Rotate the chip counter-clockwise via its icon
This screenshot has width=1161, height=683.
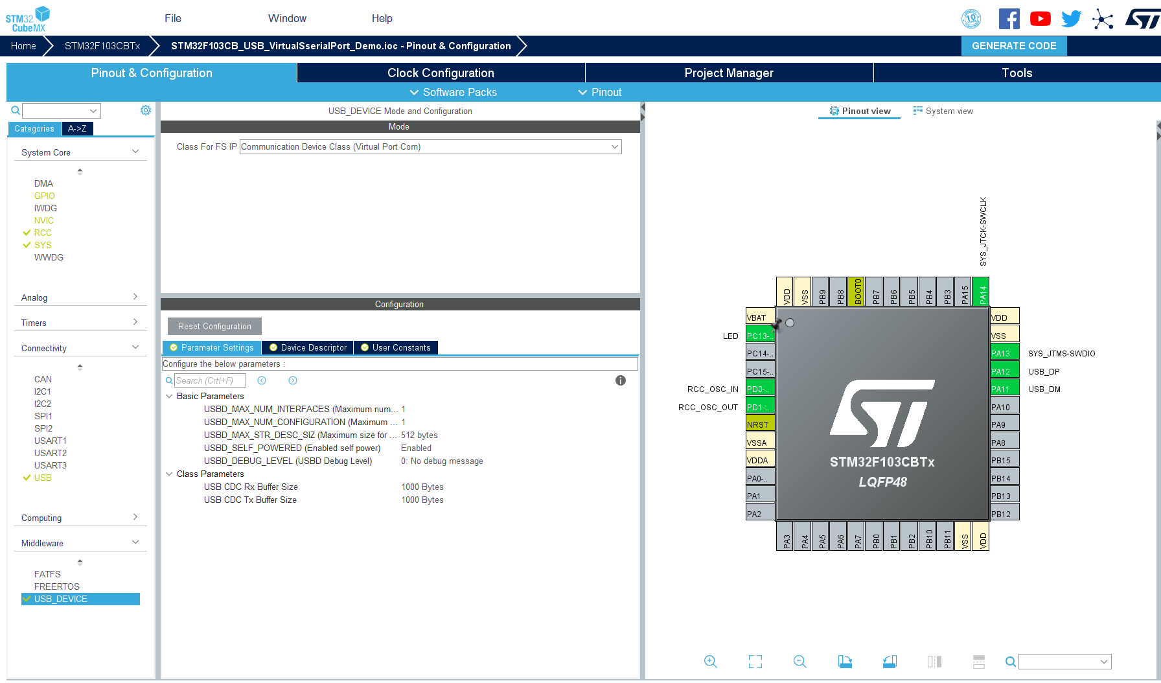click(889, 662)
